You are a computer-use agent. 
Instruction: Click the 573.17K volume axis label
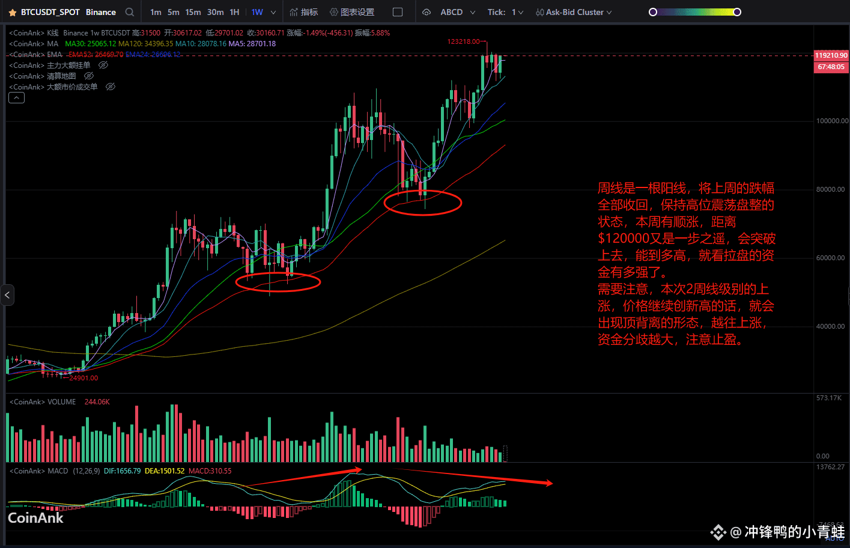pyautogui.click(x=829, y=398)
